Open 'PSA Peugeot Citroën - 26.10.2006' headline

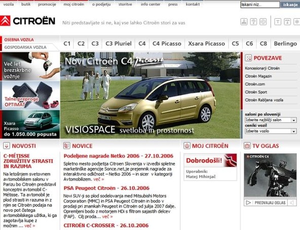coord(106,188)
